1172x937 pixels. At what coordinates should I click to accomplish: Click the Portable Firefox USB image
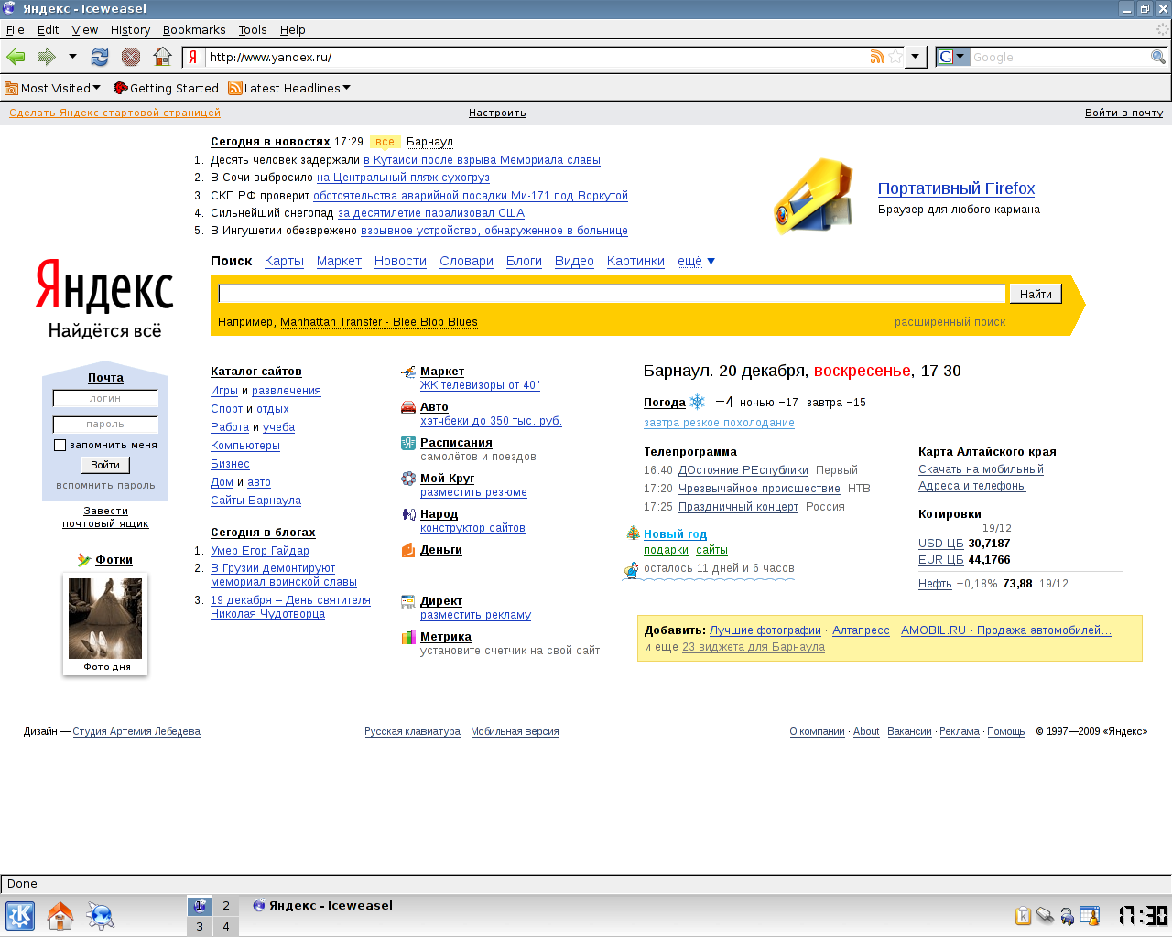pos(814,197)
